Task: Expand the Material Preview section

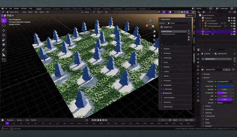Action: (x=206, y=74)
